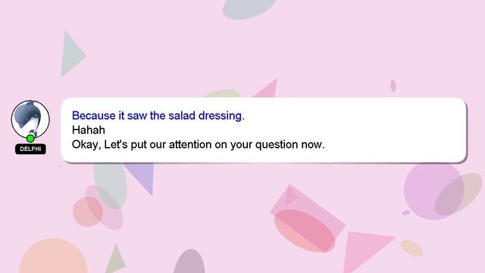
Task: Click the word Hahah in the message
Action: (x=89, y=130)
